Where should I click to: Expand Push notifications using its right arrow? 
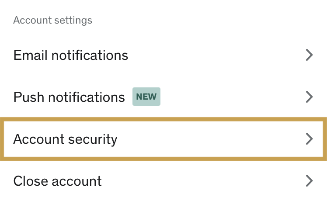(x=310, y=97)
